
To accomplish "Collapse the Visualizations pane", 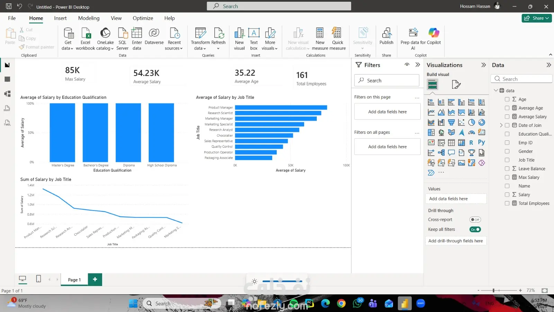I will click(x=483, y=65).
